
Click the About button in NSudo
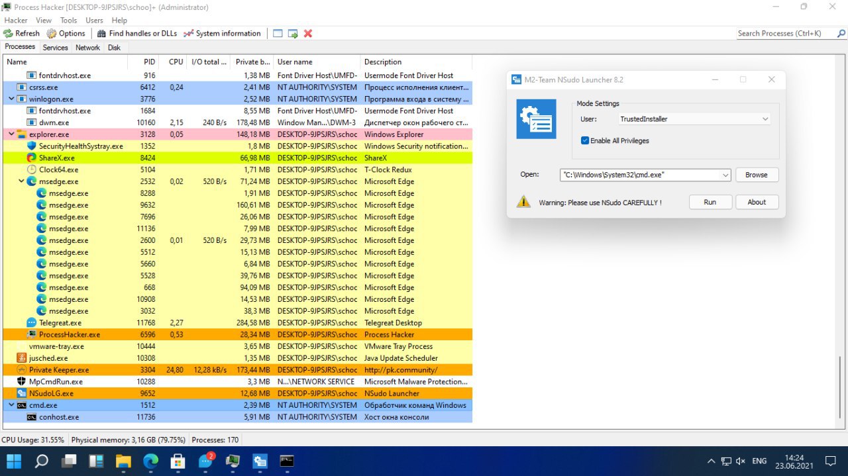[757, 203]
